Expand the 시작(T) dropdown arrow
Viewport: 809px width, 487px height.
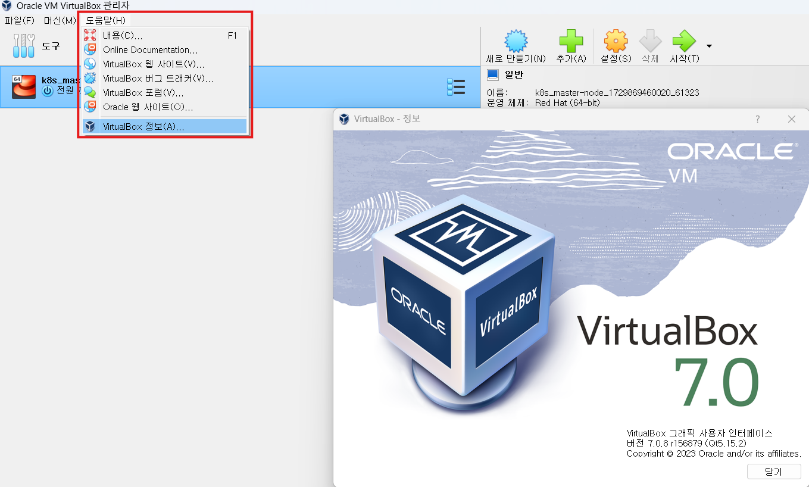(x=709, y=46)
